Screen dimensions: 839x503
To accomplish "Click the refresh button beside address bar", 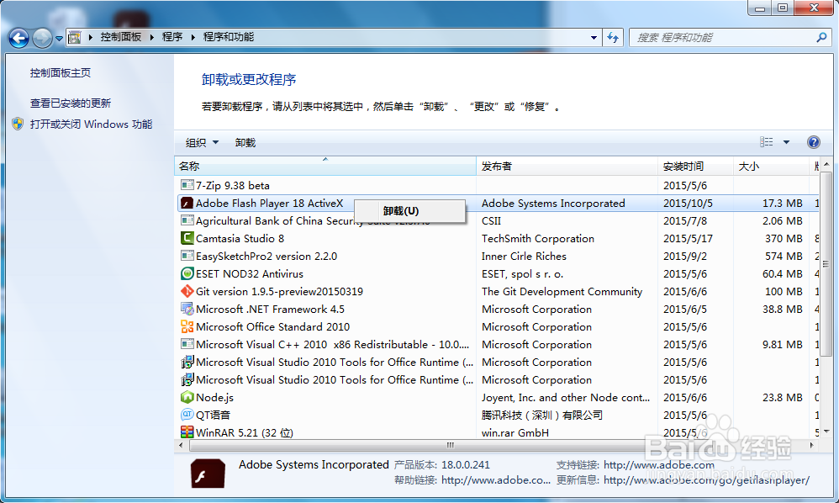I will [613, 38].
